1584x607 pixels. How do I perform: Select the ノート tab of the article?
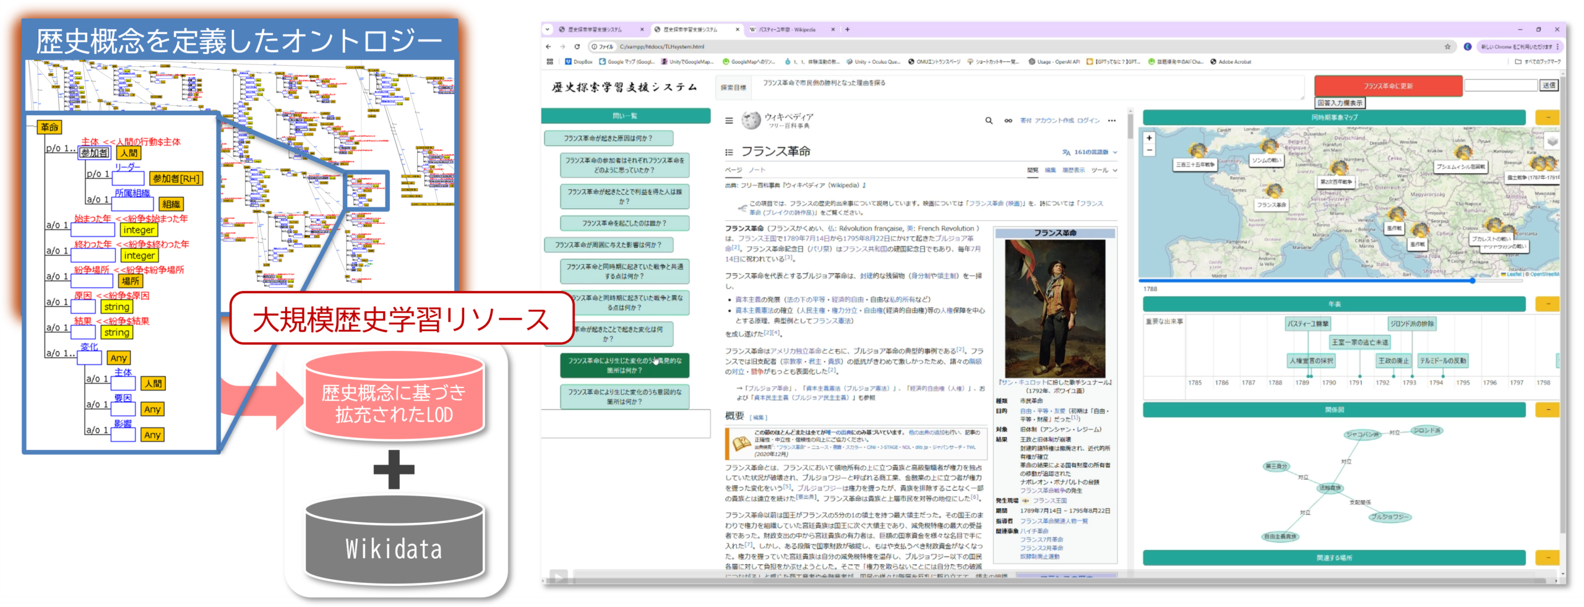pyautogui.click(x=757, y=170)
